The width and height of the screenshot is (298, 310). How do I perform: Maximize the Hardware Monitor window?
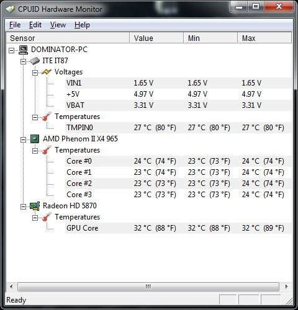point(256,7)
